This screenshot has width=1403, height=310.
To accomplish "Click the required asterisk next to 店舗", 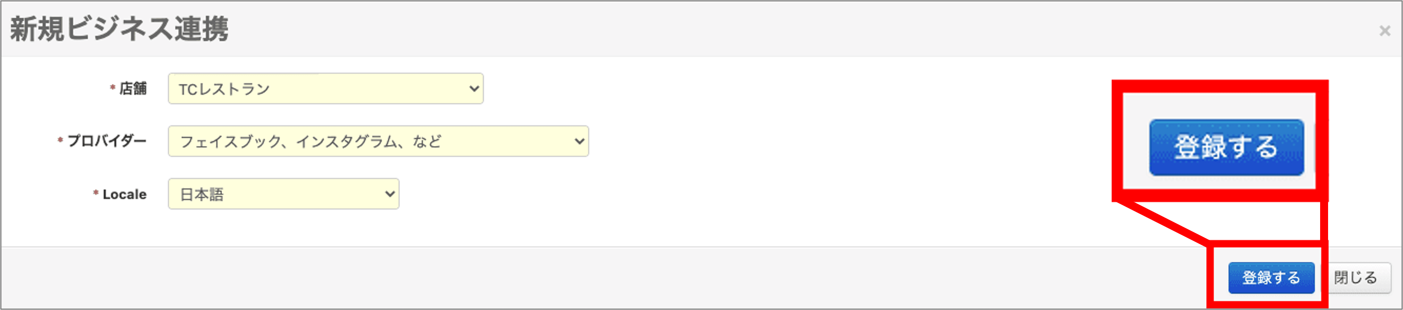I will pos(113,88).
